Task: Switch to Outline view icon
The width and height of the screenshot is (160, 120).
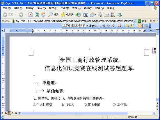Action: (13, 113)
